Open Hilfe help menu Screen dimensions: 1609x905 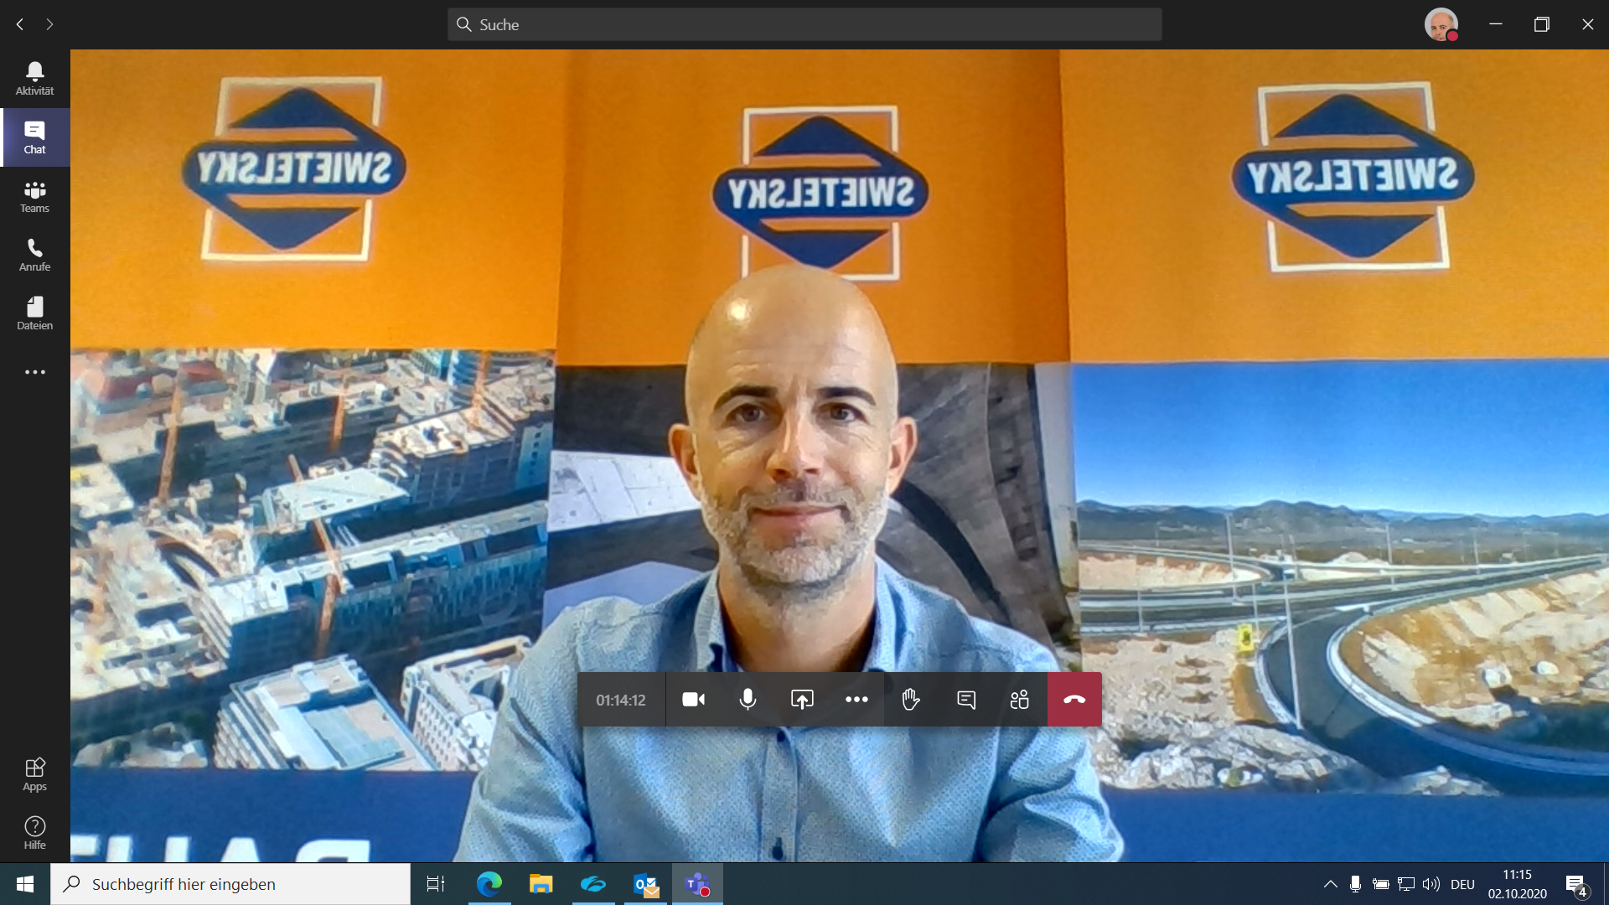[x=34, y=833]
